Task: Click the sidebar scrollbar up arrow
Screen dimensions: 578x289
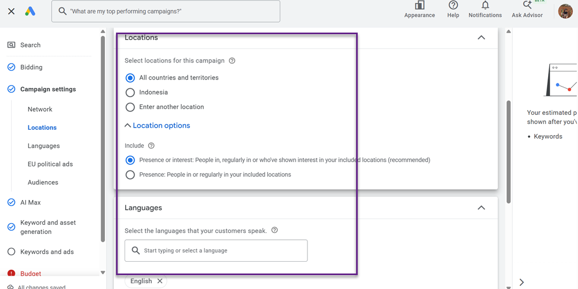Action: (103, 32)
